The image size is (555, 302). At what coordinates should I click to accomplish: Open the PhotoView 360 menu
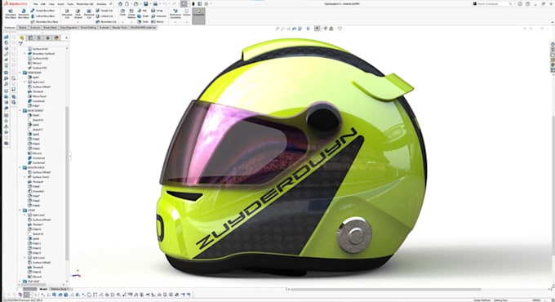click(85, 4)
